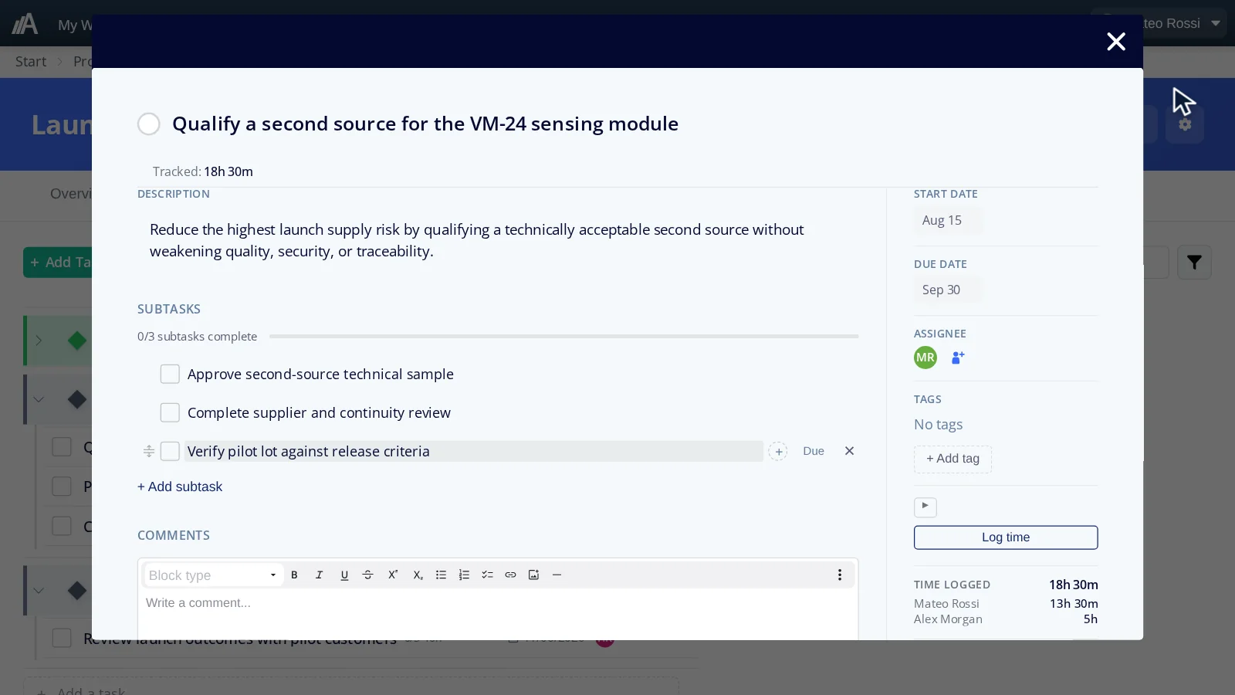This screenshot has width=1235, height=695.
Task: Go to Start breadcrumb behind dialog
Action: pyautogui.click(x=31, y=62)
